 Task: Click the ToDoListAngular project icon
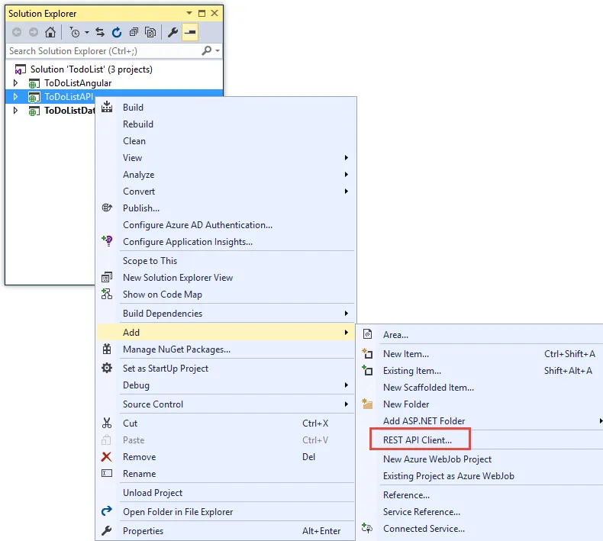point(34,83)
